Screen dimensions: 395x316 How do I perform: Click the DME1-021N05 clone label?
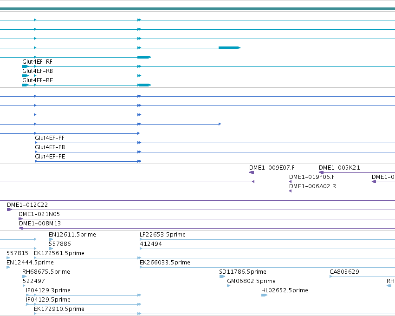pyautogui.click(x=39, y=214)
